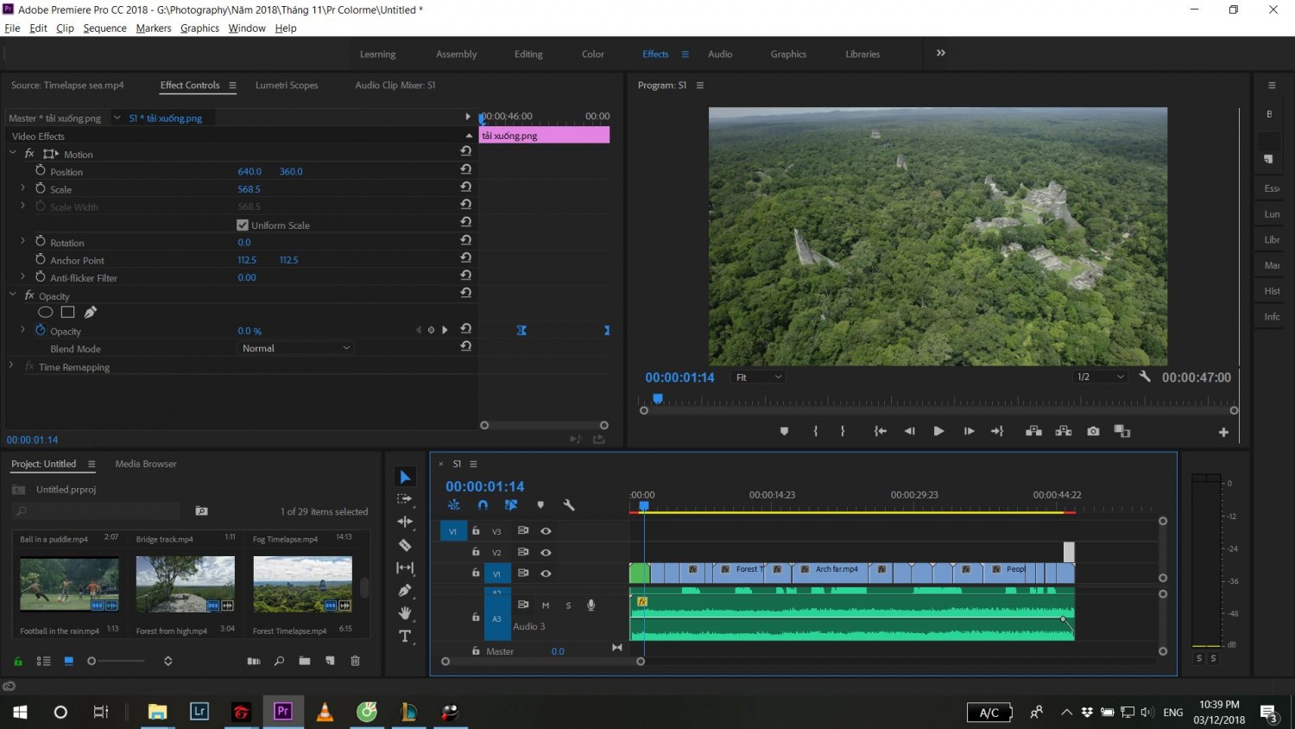Screen dimensions: 1295x729
Task: Collapse the Motion effect section
Action: tap(13, 153)
